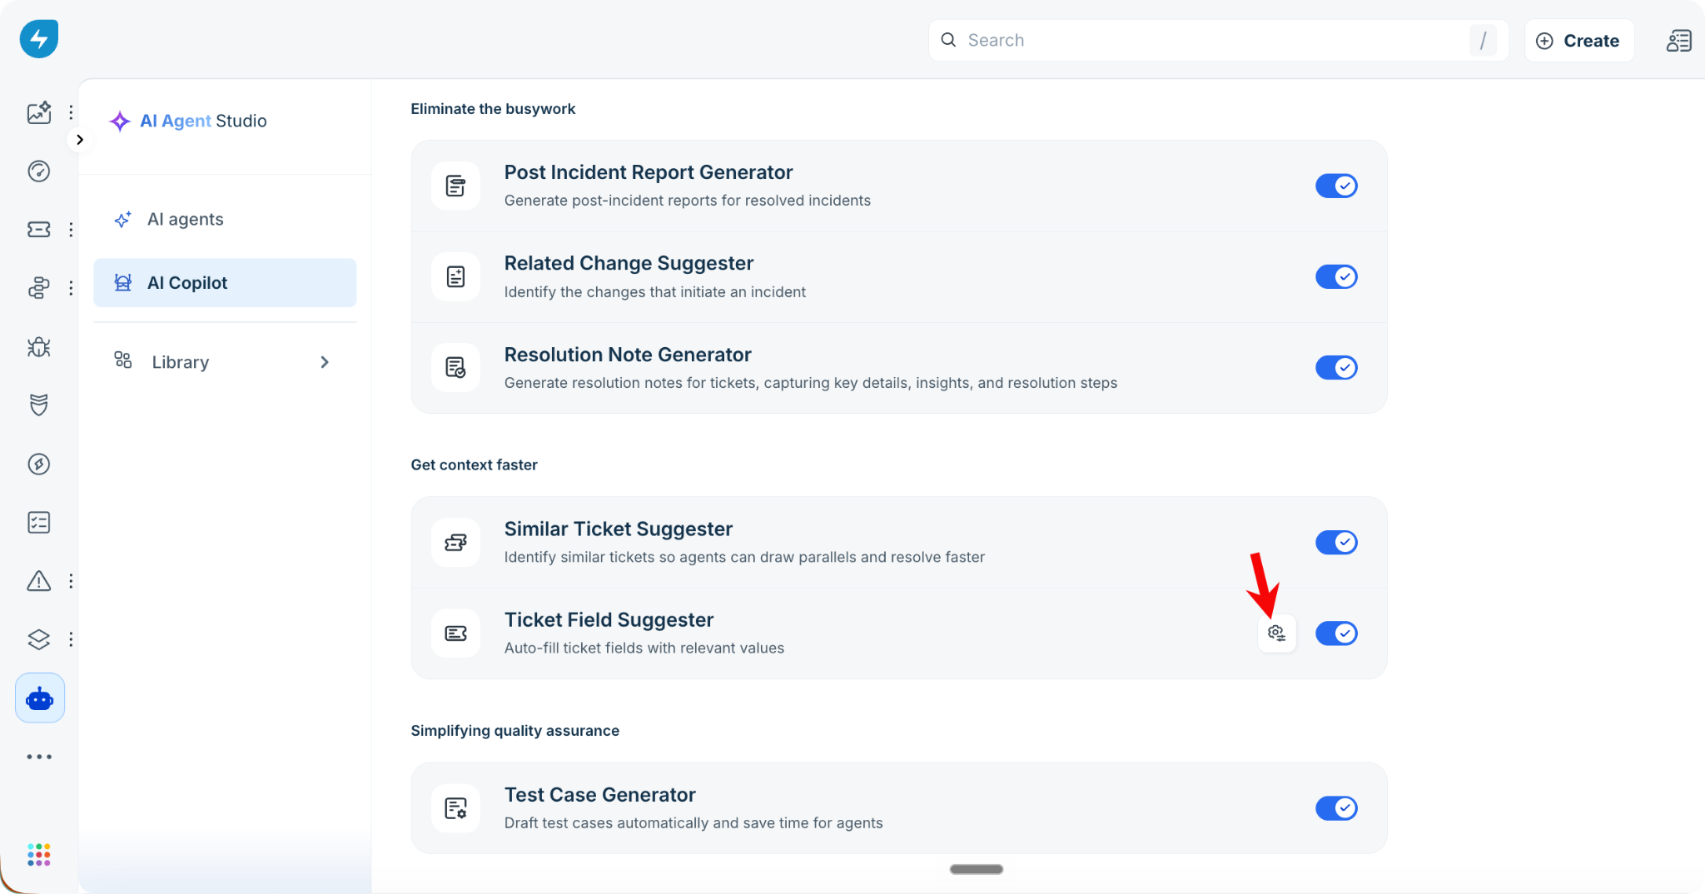The image size is (1705, 894).
Task: Open the tasks checklist sidebar icon
Action: (x=39, y=522)
